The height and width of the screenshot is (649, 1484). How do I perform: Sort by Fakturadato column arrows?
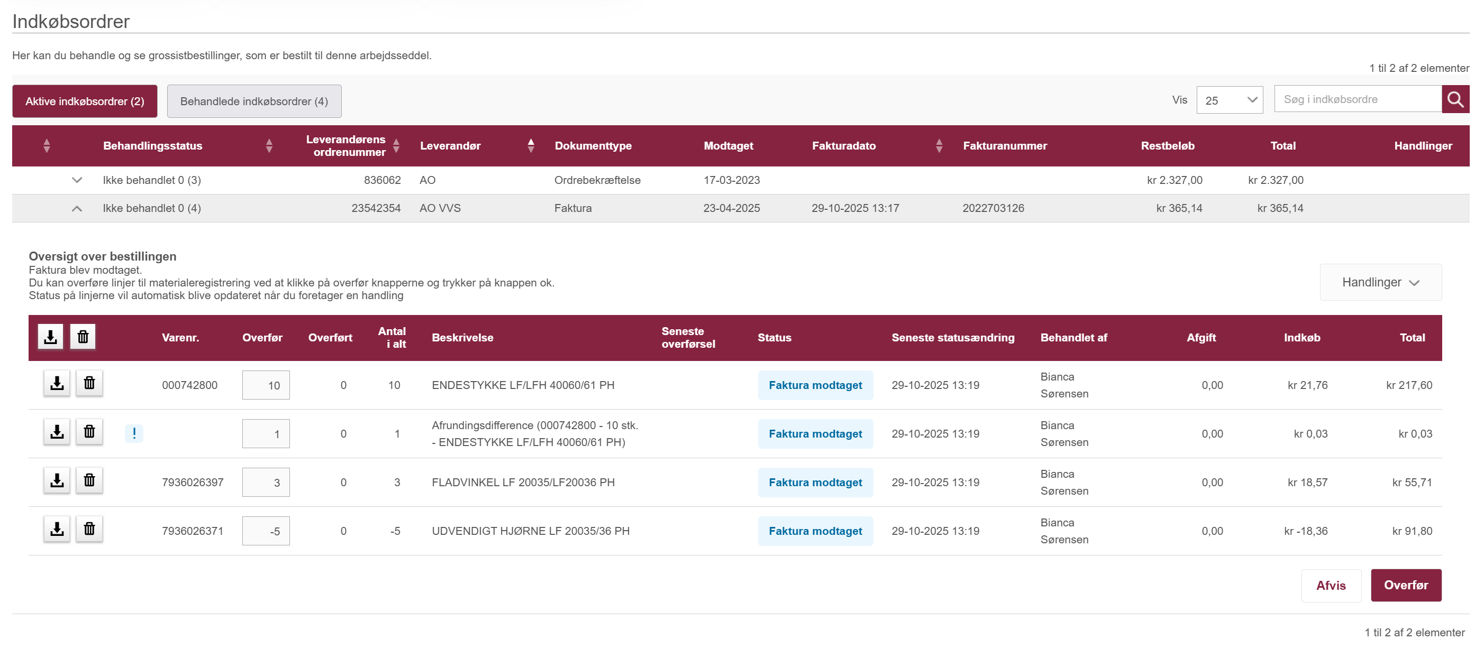click(x=939, y=145)
